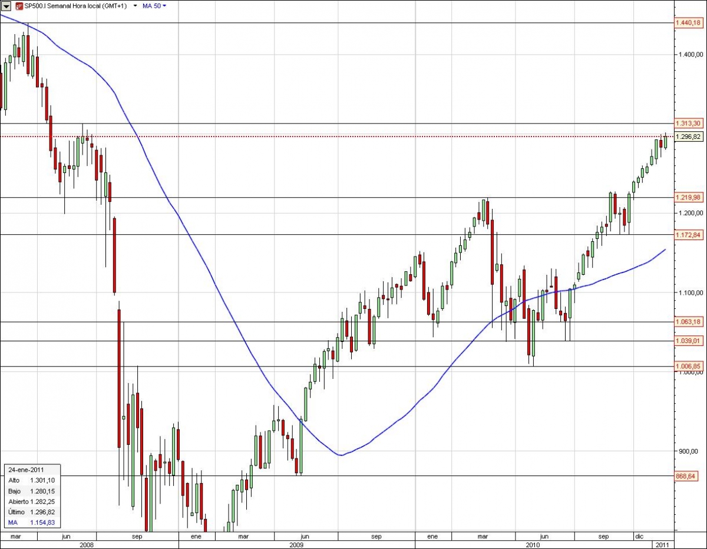This screenshot has height=549, width=707.
Task: Click the 1.440,18 resistance level label
Action: [690, 24]
